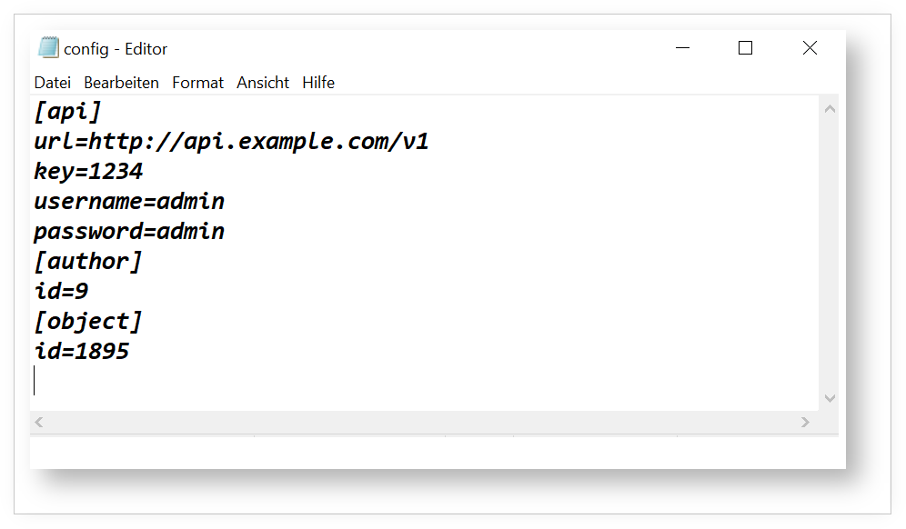Click the horizontal scrollbar left arrow
Image resolution: width=906 pixels, height=529 pixels.
point(39,422)
